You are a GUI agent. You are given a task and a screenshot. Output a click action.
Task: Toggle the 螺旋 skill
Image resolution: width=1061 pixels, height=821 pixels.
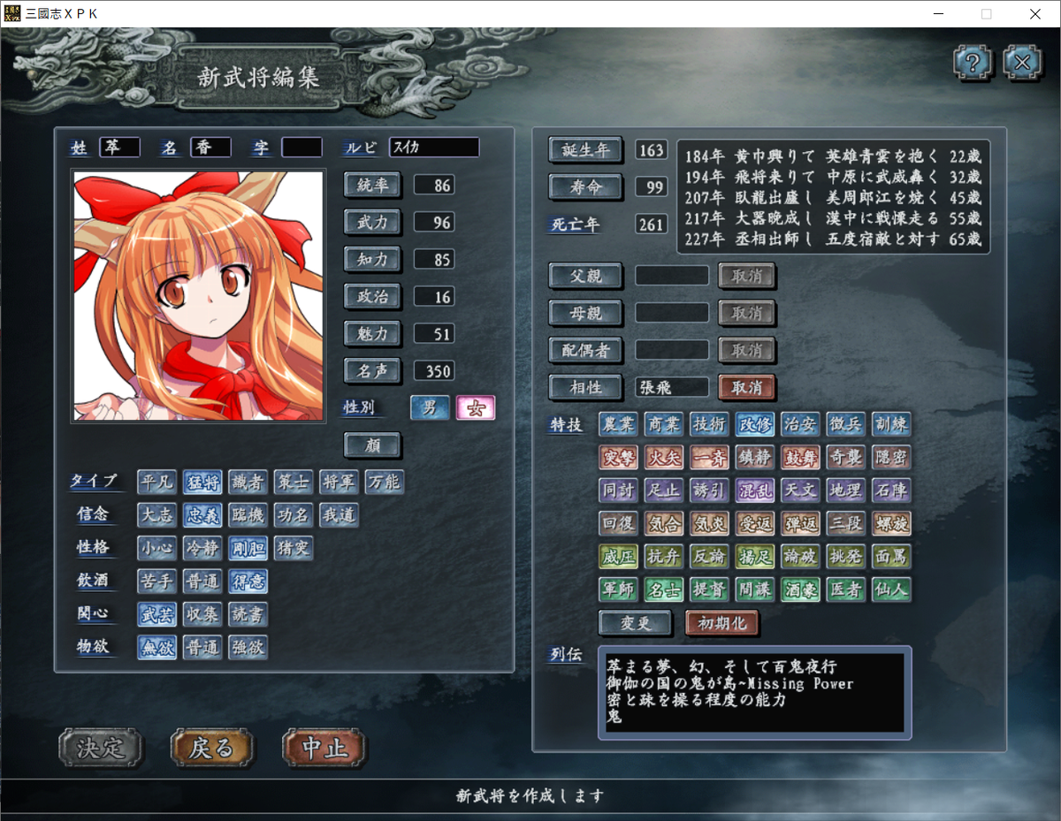coord(891,523)
